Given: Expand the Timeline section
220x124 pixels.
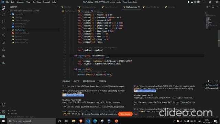Looking at the screenshot, I should 12,114.
